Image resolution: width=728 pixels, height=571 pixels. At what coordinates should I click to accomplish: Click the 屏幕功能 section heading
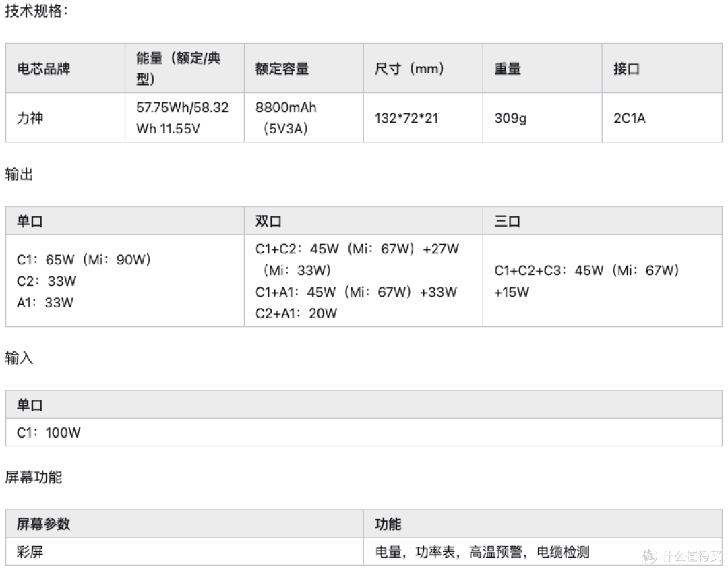(34, 477)
